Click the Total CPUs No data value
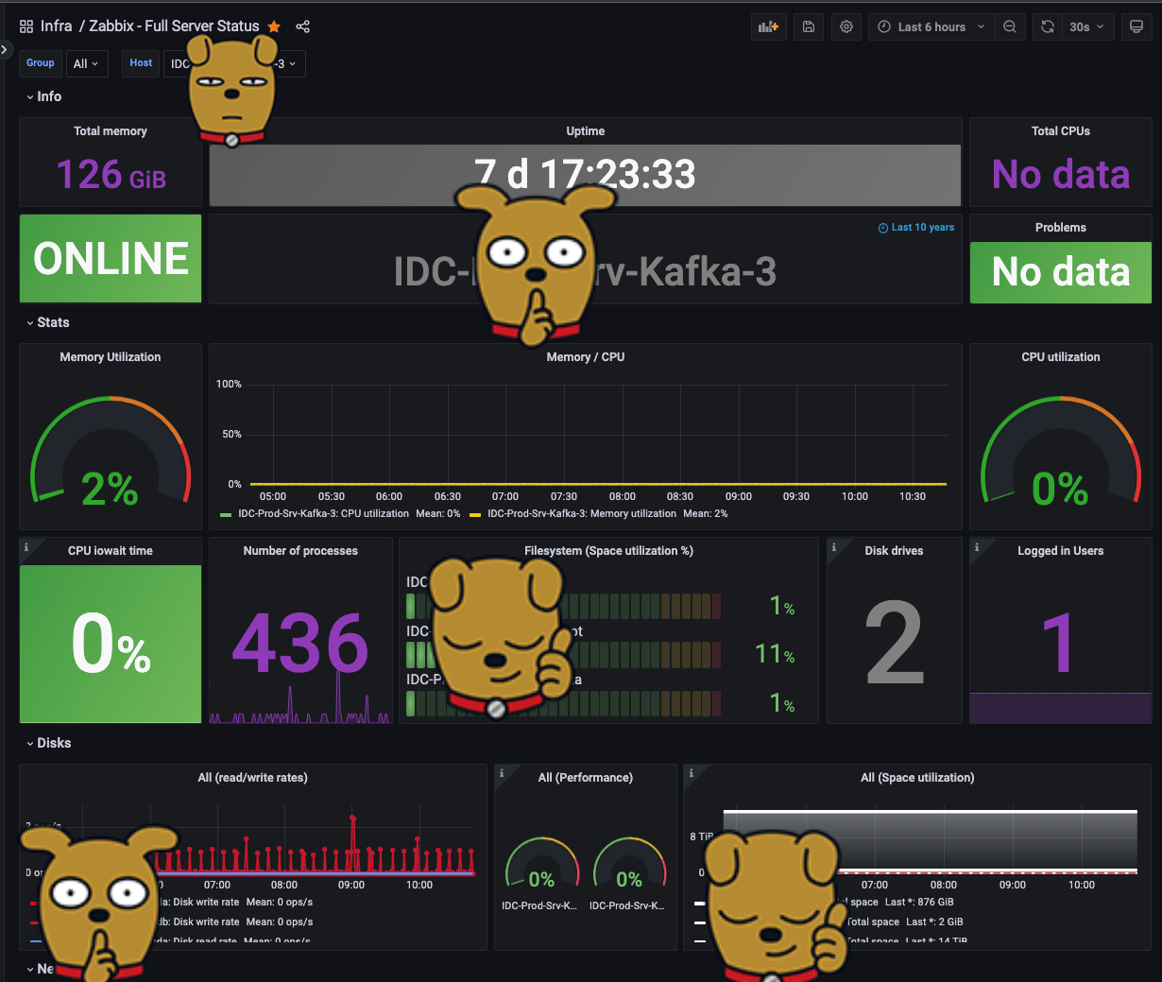 (x=1061, y=175)
